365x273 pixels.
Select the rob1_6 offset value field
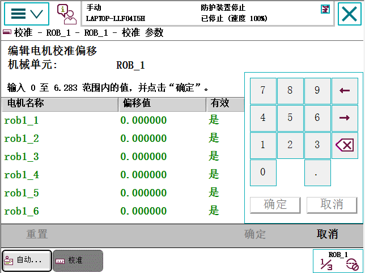point(143,211)
